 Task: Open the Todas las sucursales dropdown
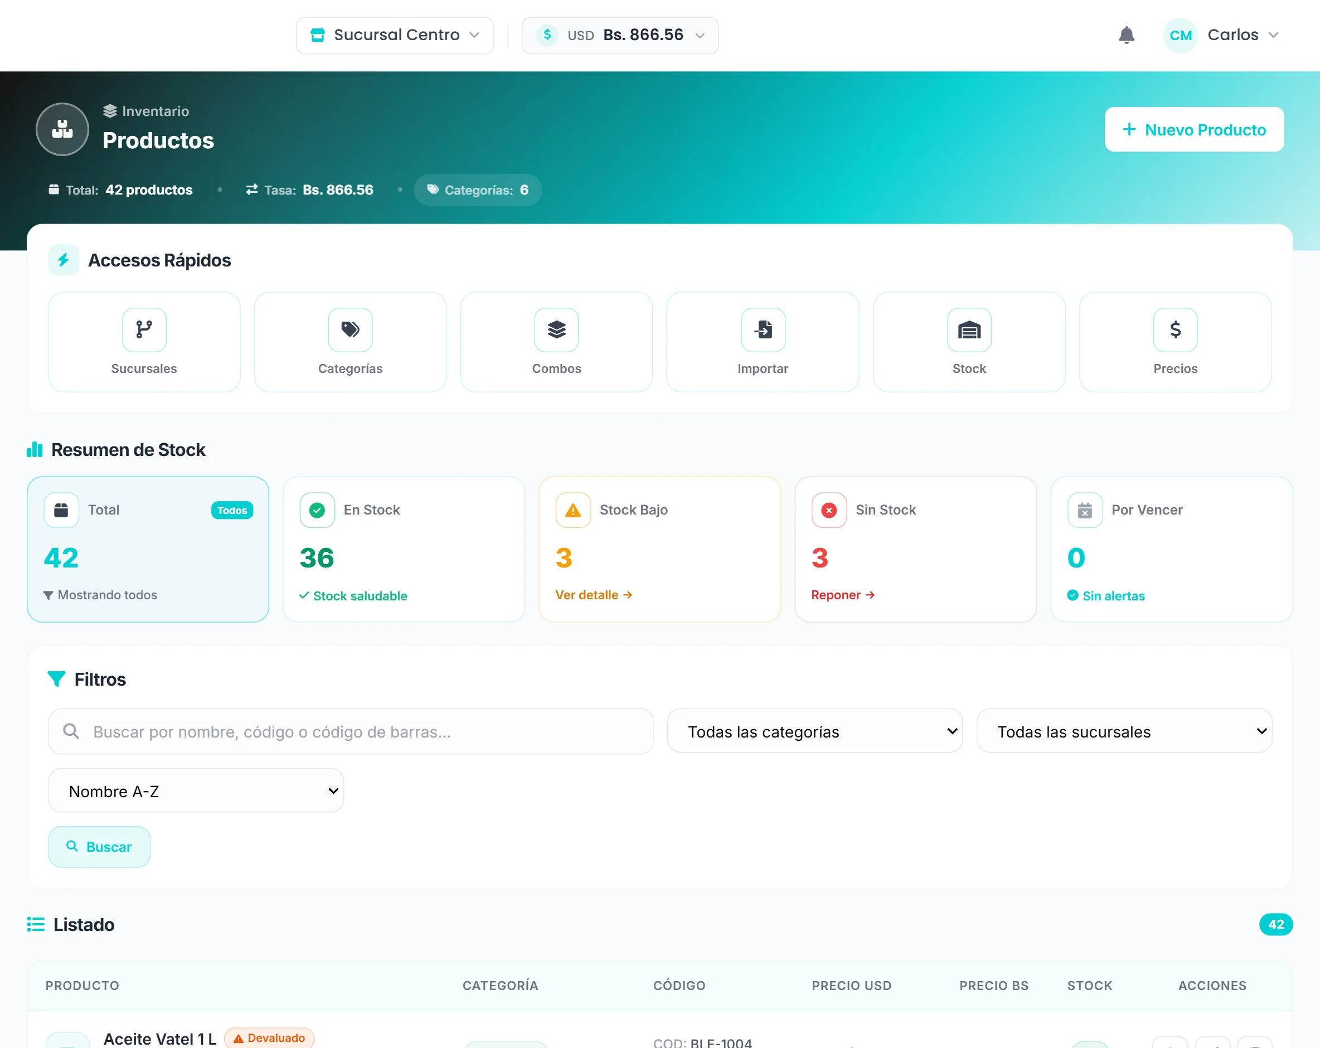tap(1124, 731)
